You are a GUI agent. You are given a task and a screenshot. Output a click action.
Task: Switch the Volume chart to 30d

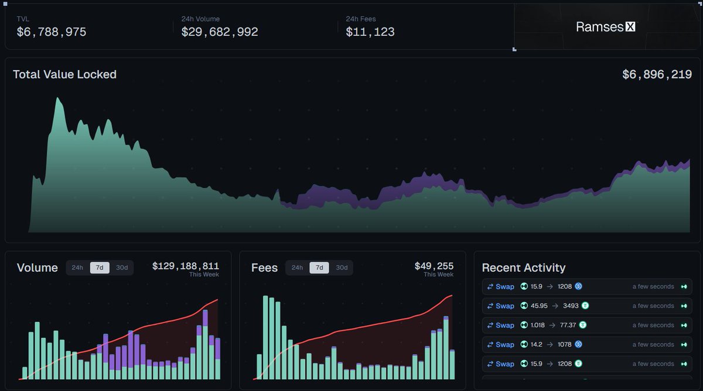tap(122, 268)
